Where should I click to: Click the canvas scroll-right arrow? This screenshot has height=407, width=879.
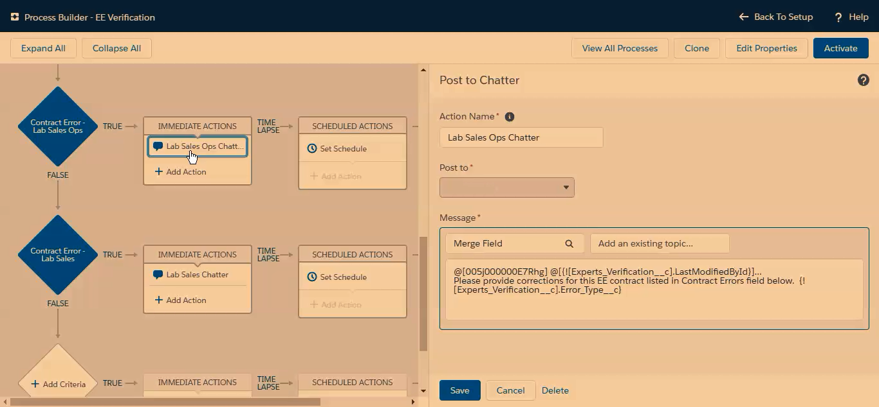pyautogui.click(x=414, y=402)
